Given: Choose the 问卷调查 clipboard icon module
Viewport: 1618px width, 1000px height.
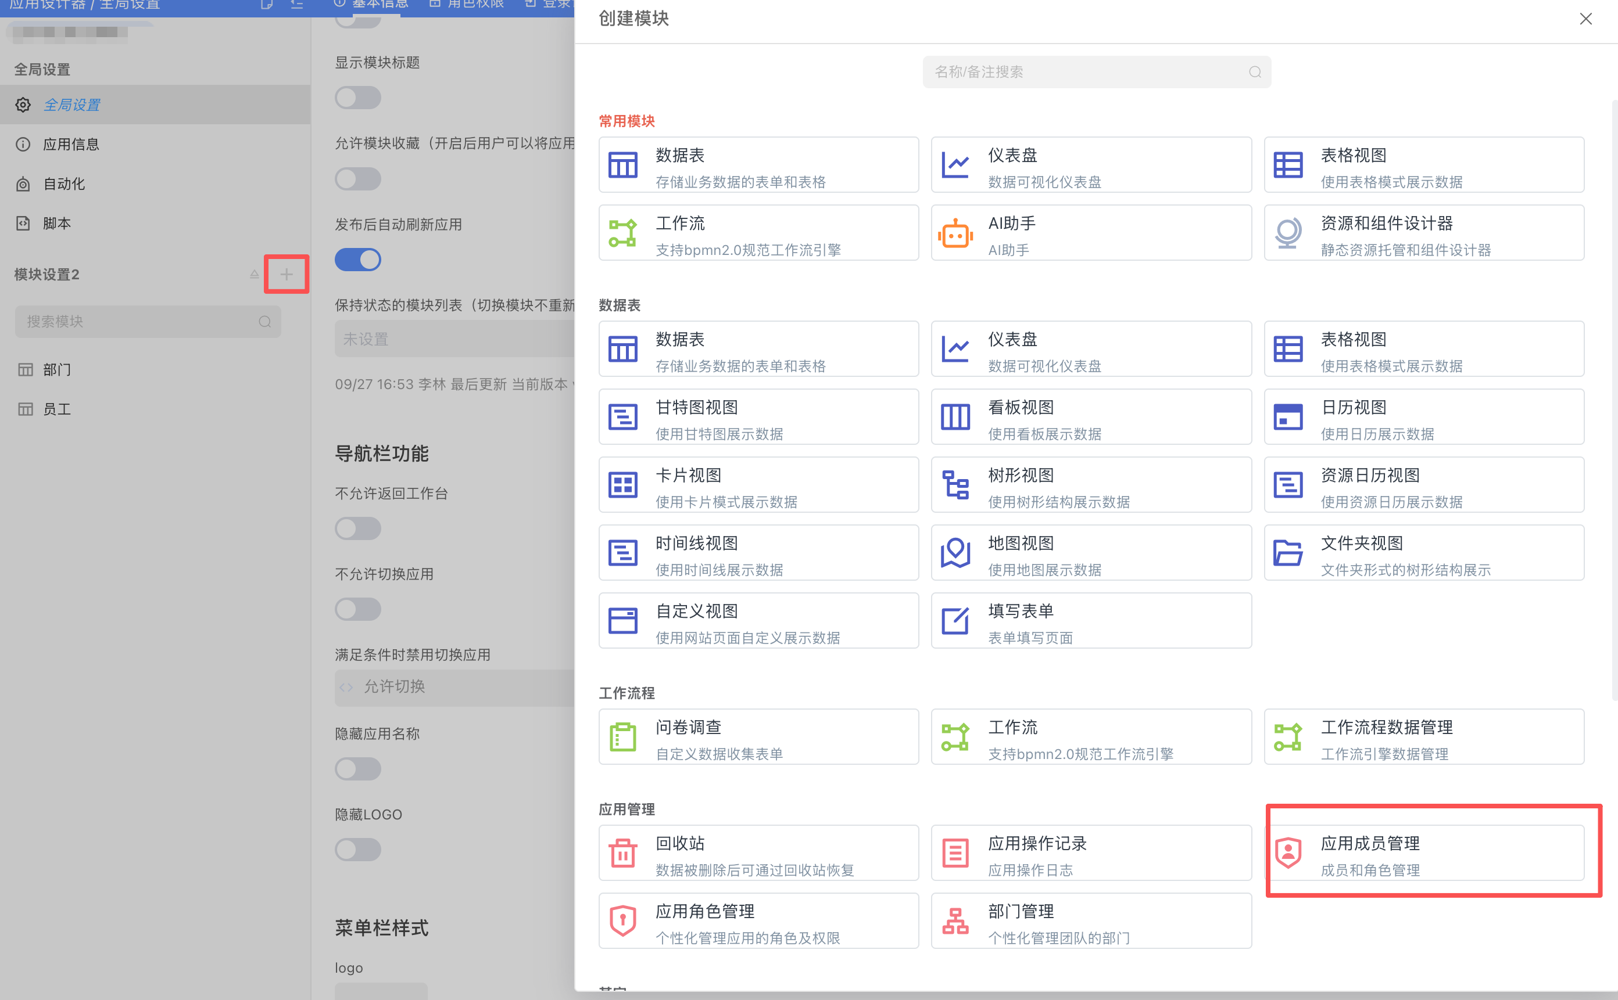Looking at the screenshot, I should pos(622,737).
